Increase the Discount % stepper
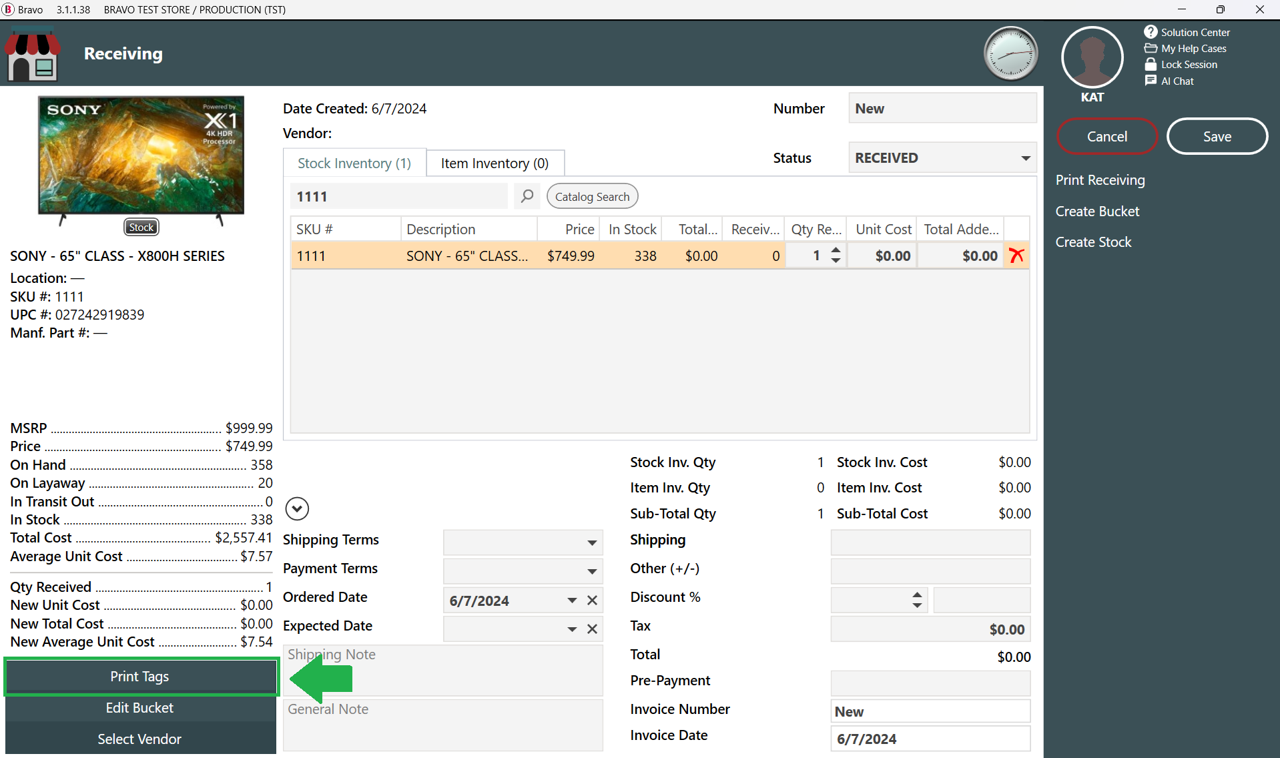 [918, 595]
